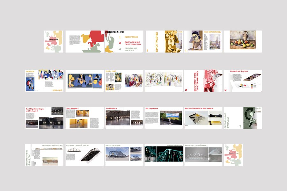
Task: Click ВРЕМЕННЫЕ ФАСАДЫ entry in contents list
Action: tap(131, 49)
